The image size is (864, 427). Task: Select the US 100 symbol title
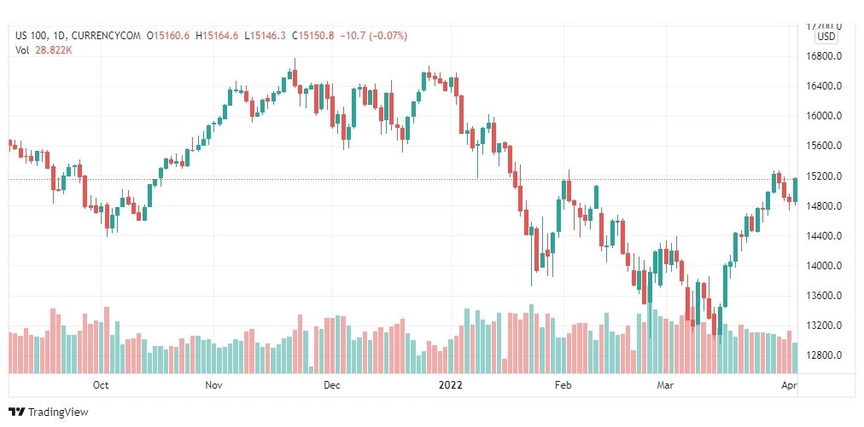pyautogui.click(x=31, y=36)
